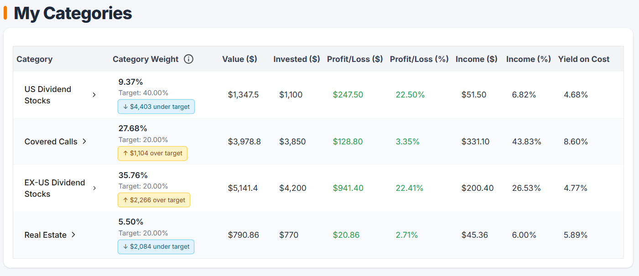Sort by the Profit/Loss ($) column
This screenshot has height=276, width=639.
[354, 59]
